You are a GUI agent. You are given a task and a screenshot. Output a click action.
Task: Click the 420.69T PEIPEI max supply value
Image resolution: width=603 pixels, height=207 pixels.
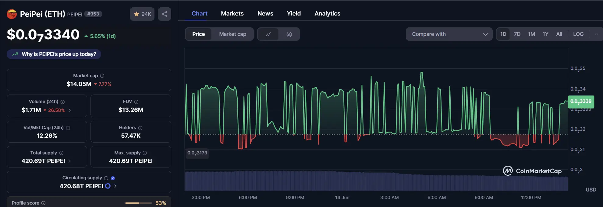click(x=131, y=161)
